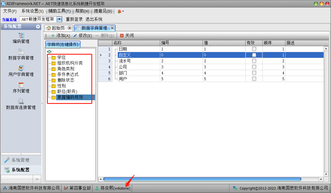Tick the 有效 checkbox for 日期 row
The image size is (331, 193).
[254, 49]
